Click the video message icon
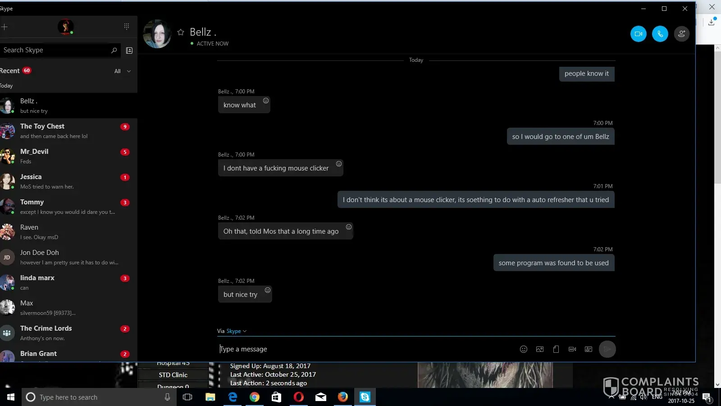This screenshot has width=721, height=406. tap(572, 349)
